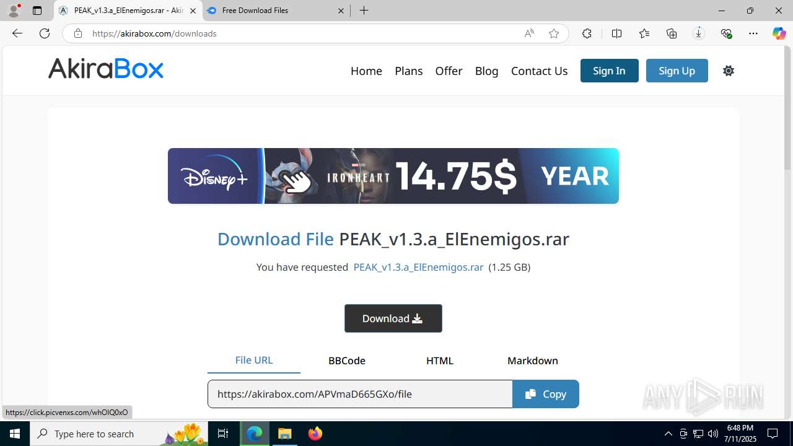Image resolution: width=793 pixels, height=446 pixels.
Task: Open Edge Settings and more menu
Action: coord(753,33)
